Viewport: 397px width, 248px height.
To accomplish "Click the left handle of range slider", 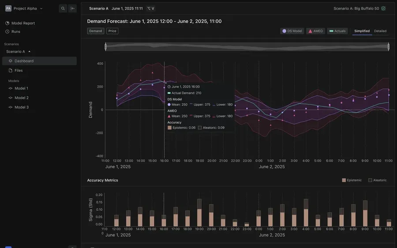I will (105, 47).
